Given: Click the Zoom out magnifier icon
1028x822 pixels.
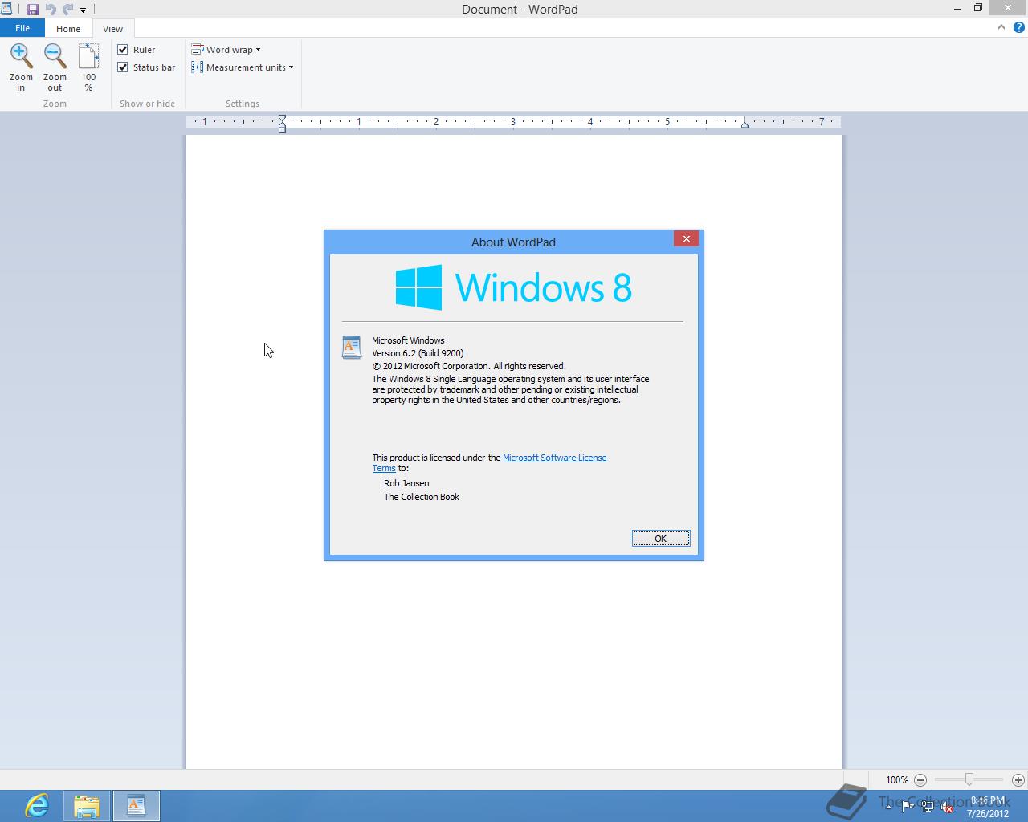Looking at the screenshot, I should [x=55, y=56].
